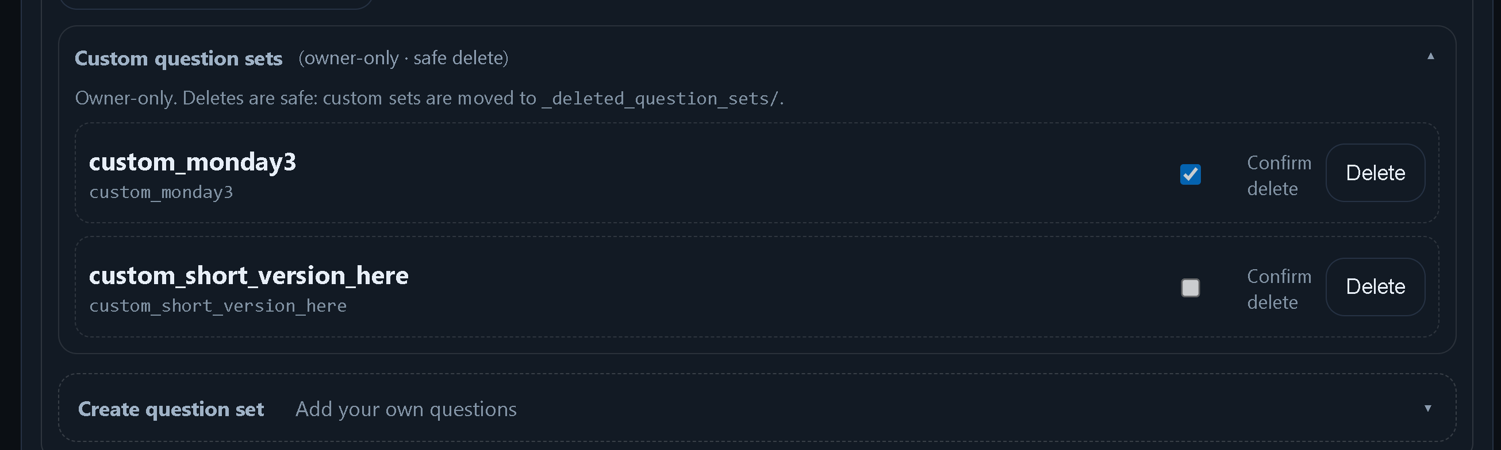The image size is (1501, 450).
Task: Click Confirm delete label beside custom_monday3
Action: (1279, 175)
